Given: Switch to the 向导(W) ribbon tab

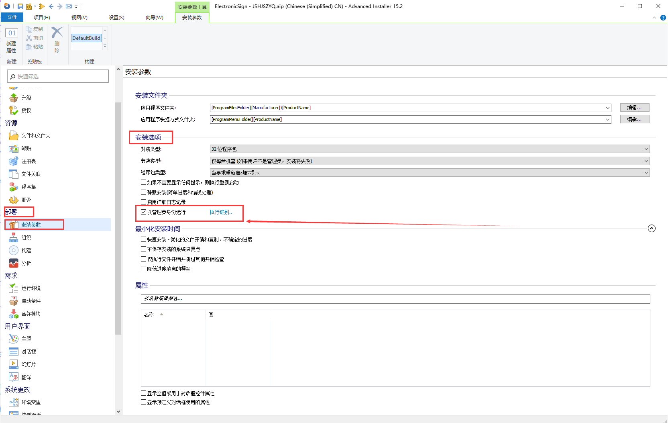Looking at the screenshot, I should click(x=155, y=17).
